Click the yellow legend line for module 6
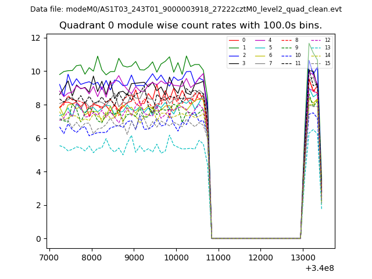 coord(260,55)
